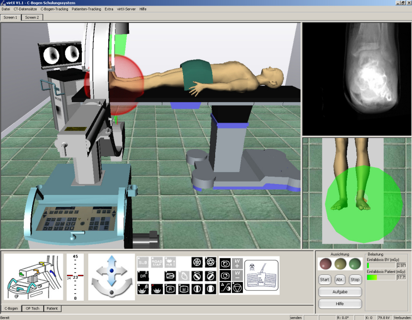Click the green Ausrichtung indicator sphere
This screenshot has height=320, width=412.
[x=355, y=263]
